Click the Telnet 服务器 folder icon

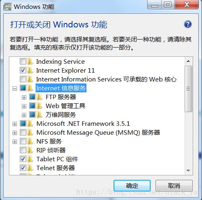pyautogui.click(x=30, y=168)
